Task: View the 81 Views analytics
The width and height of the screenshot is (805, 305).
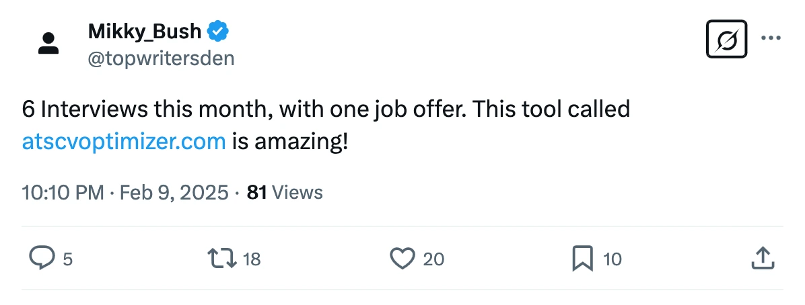Action: [x=285, y=193]
